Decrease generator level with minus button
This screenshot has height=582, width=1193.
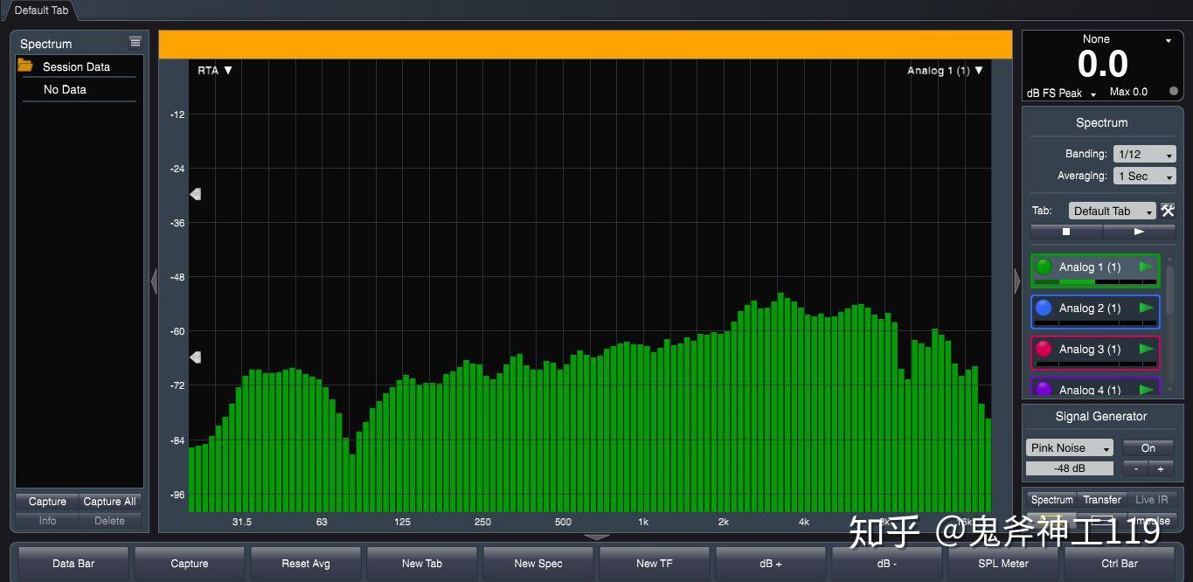click(1135, 468)
